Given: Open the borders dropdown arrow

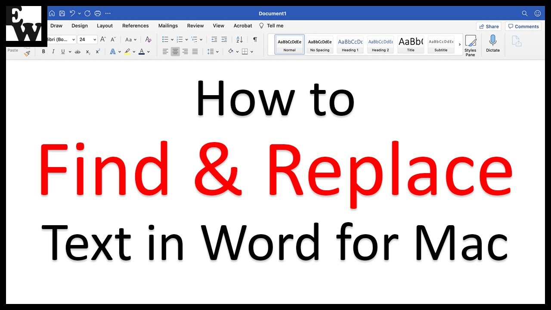Looking at the screenshot, I should coord(252,52).
